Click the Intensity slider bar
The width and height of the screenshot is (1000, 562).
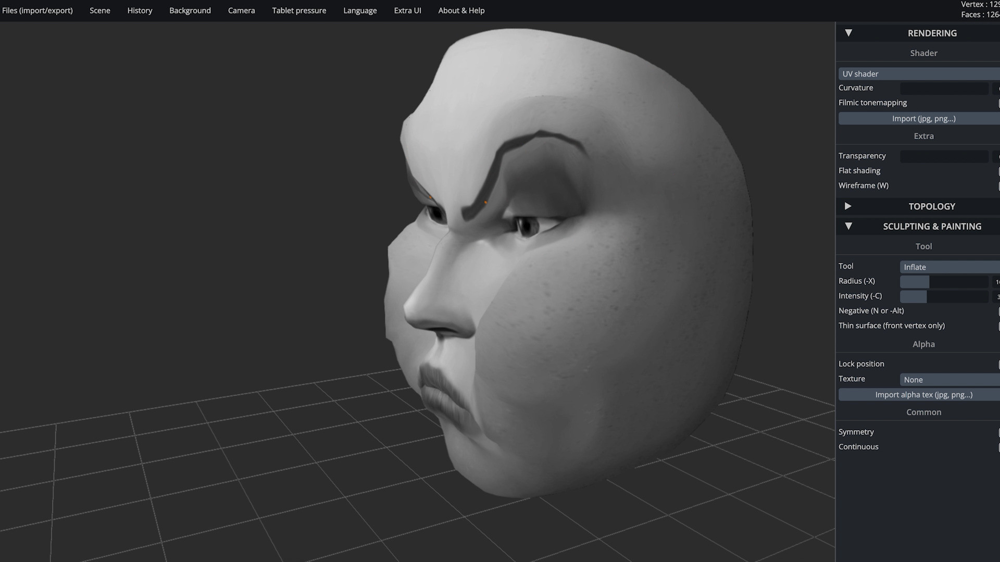coord(944,296)
